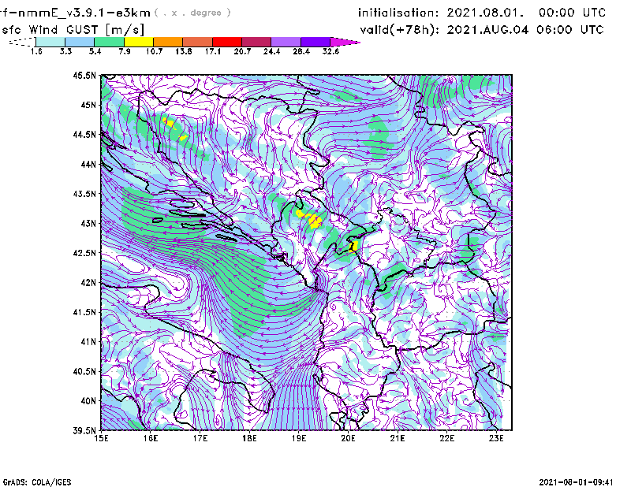Click longitude label 18E
This screenshot has height=487, width=631.
[249, 438]
